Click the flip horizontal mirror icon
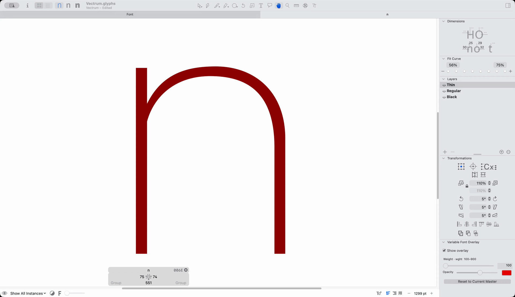 tap(474, 175)
